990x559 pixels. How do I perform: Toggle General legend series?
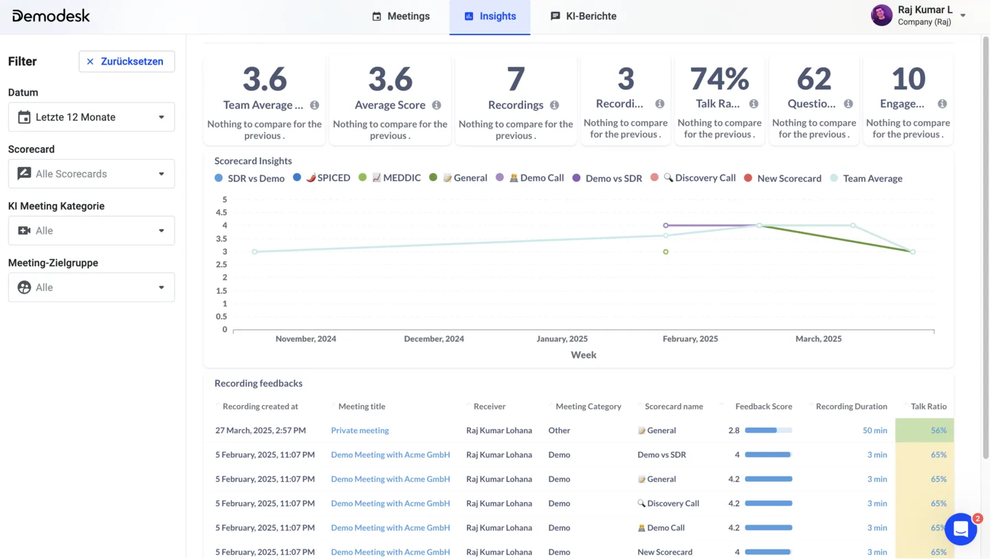(458, 178)
